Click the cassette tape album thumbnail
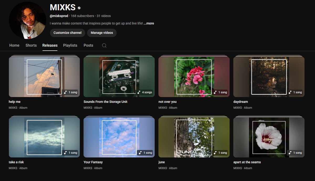 click(x=119, y=77)
